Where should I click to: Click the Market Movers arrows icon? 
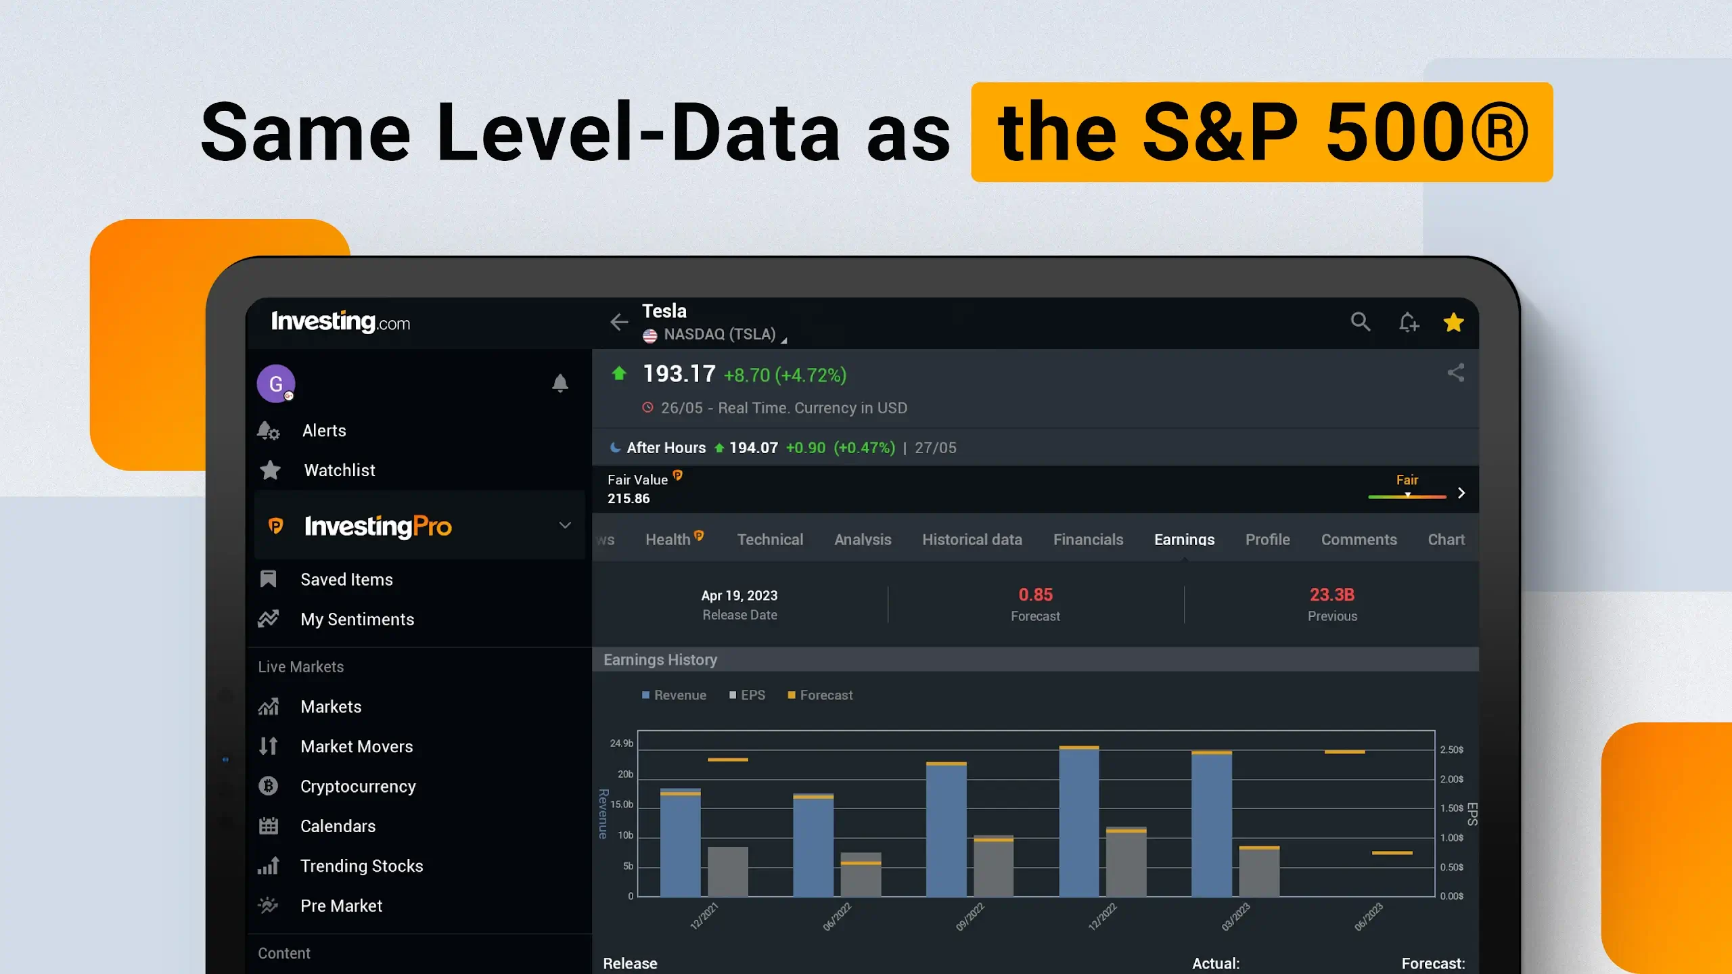tap(269, 746)
